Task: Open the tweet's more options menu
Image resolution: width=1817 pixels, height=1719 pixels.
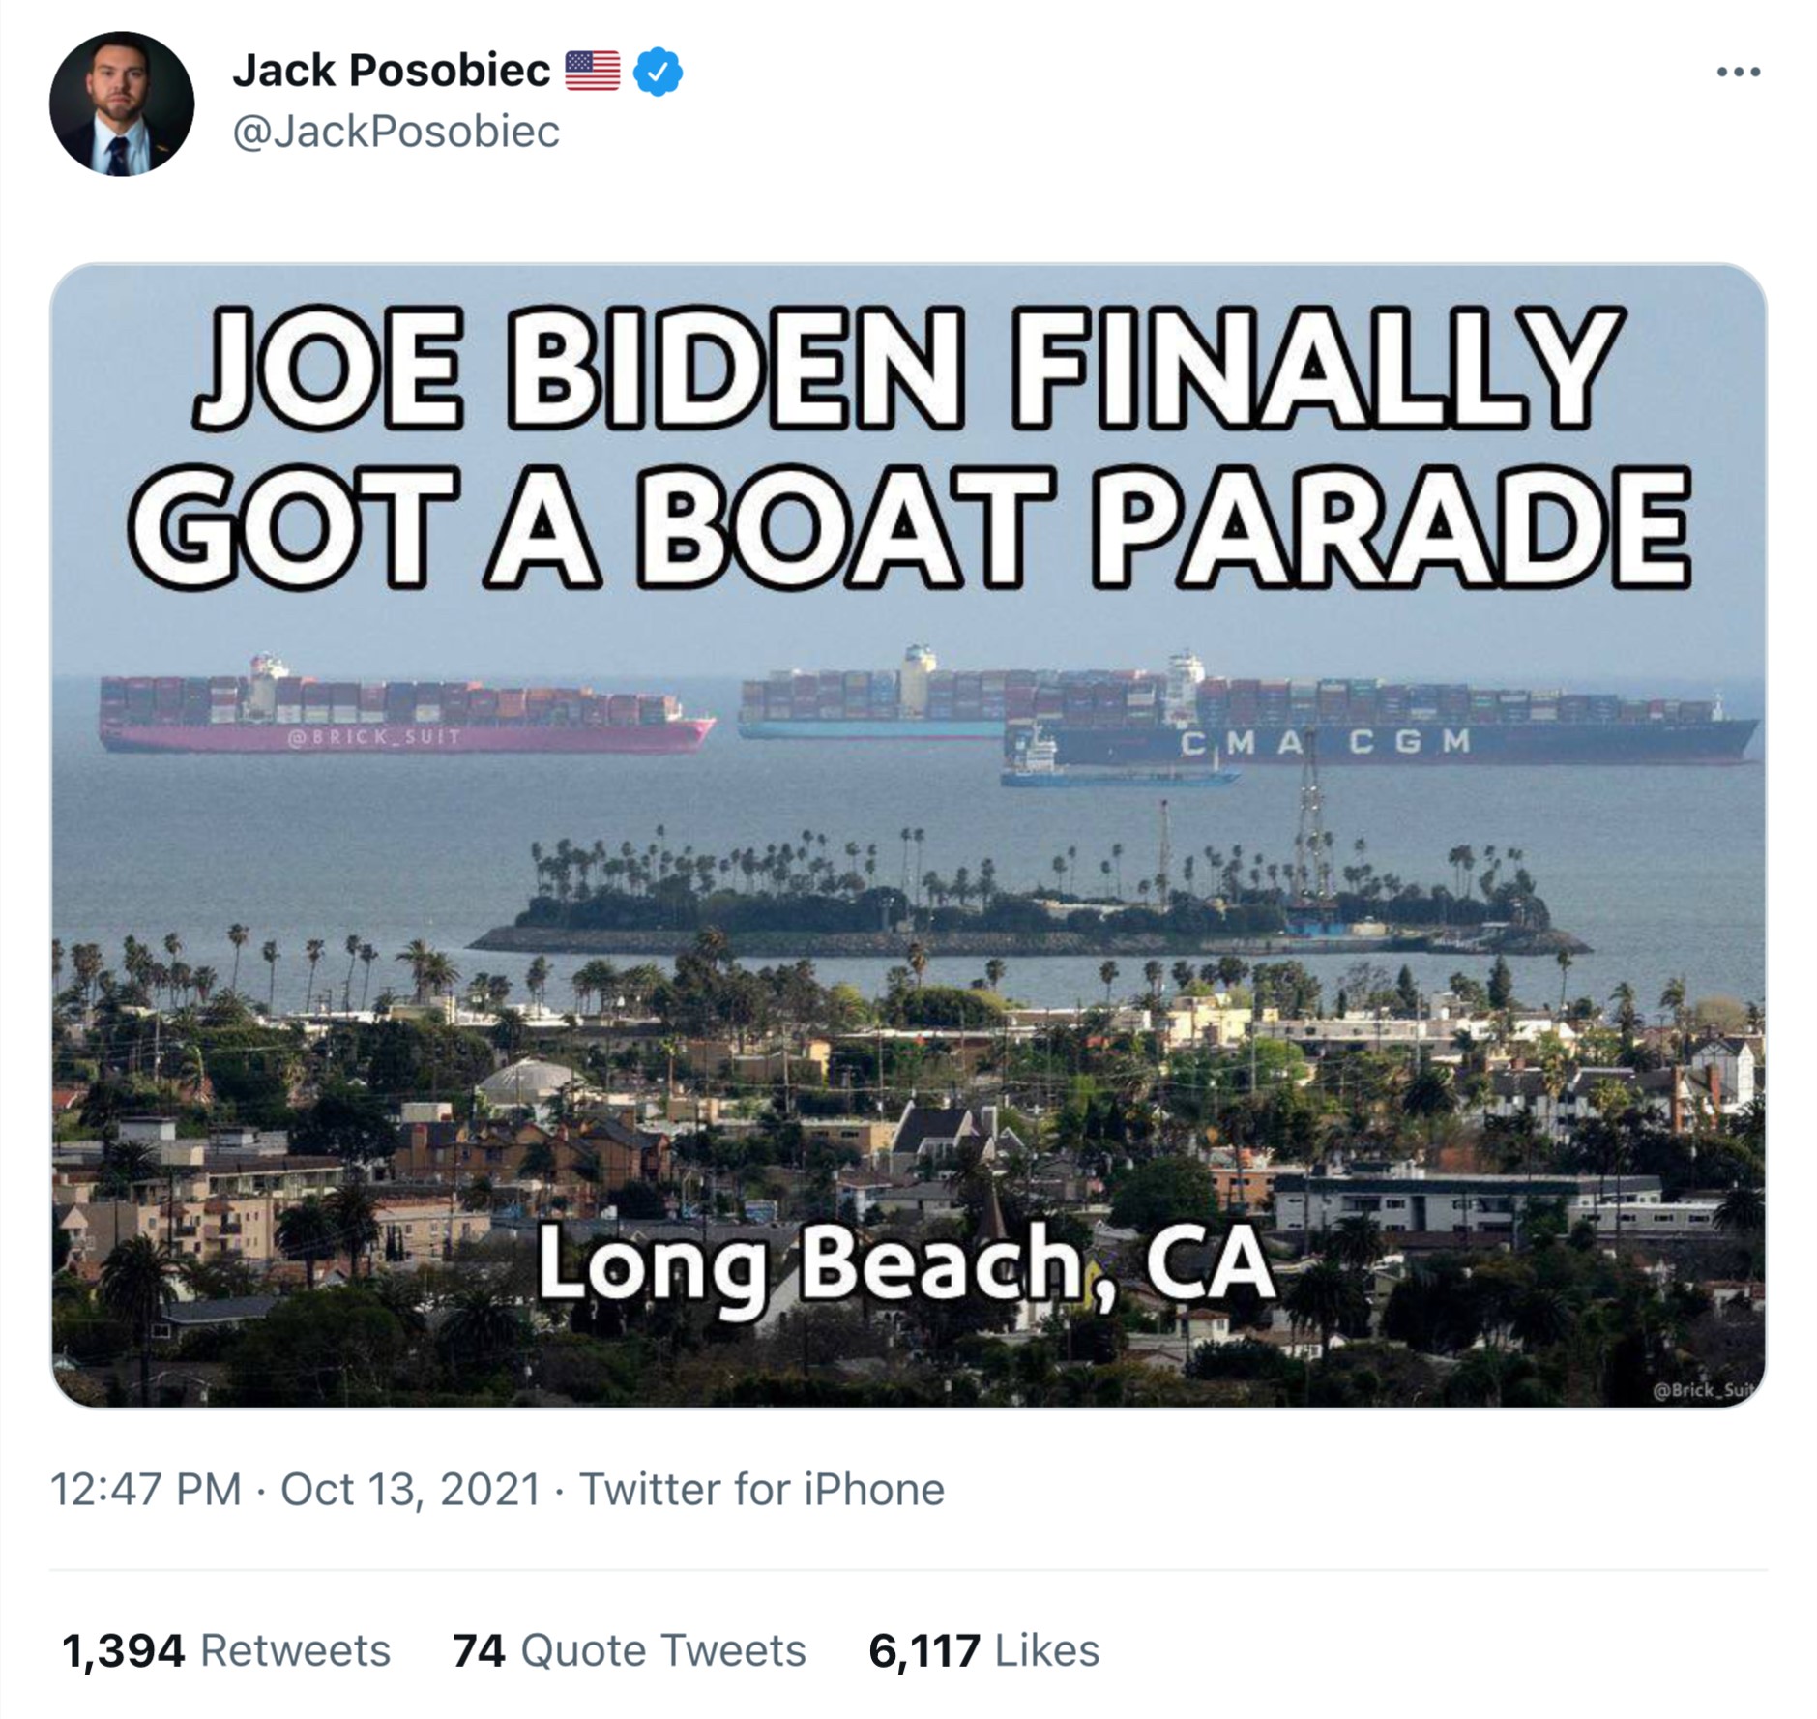Action: click(x=1738, y=73)
